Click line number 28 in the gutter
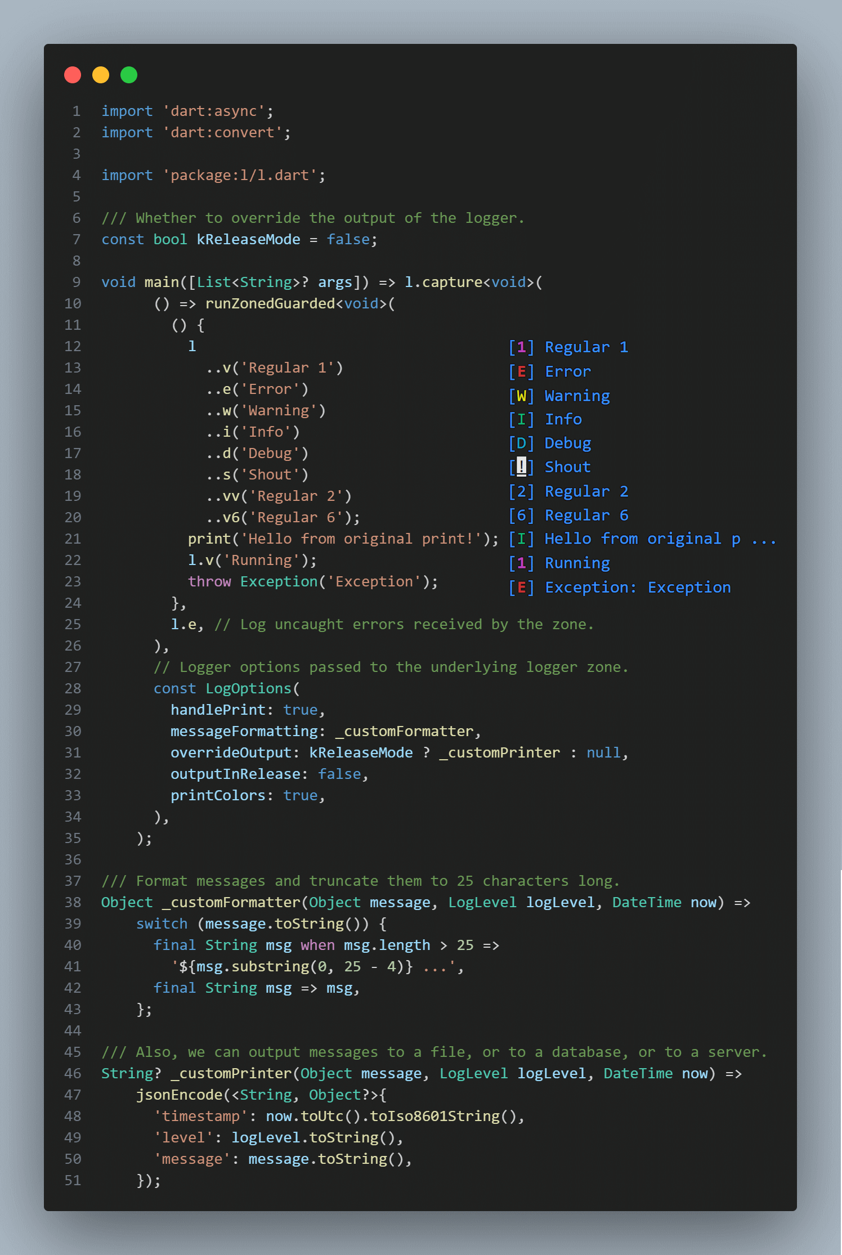Image resolution: width=842 pixels, height=1255 pixels. click(x=73, y=688)
